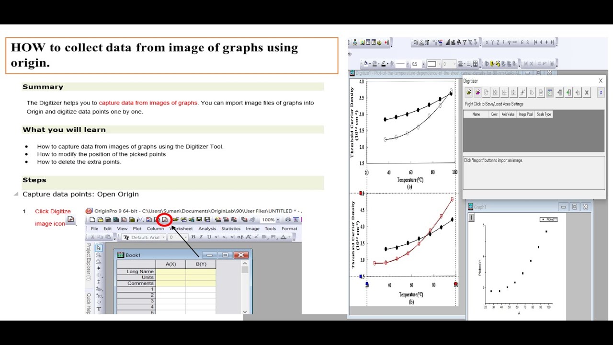Click the Picked Y1 legend in Graph1
The image size is (613, 345).
[548, 219]
